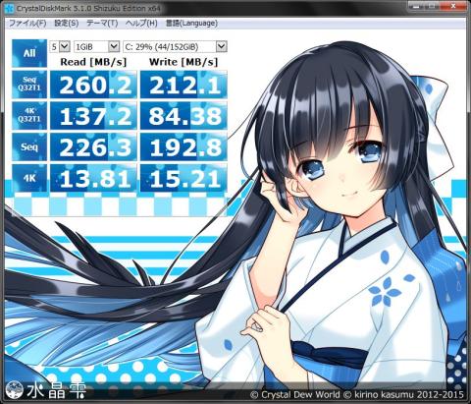
Task: Click the Seq Q32T1 write value 212.1
Action: 183,85
